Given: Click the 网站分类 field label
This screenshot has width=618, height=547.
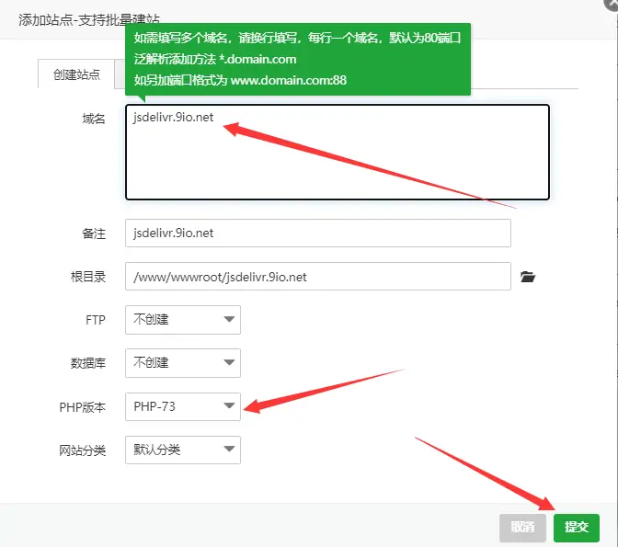Looking at the screenshot, I should click(83, 450).
